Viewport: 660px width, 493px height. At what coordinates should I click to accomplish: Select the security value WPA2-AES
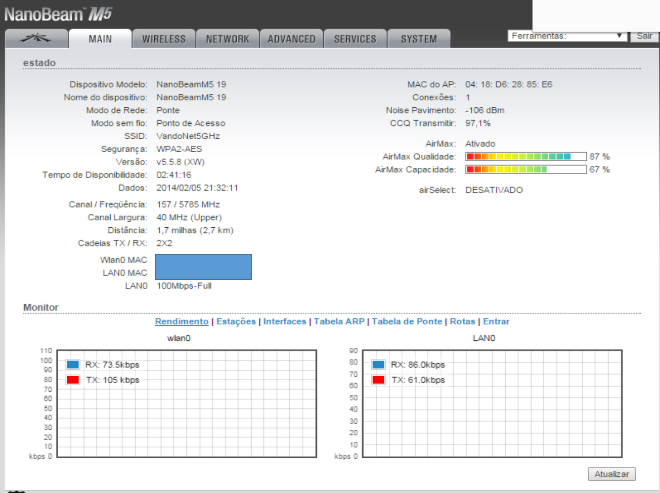[179, 149]
